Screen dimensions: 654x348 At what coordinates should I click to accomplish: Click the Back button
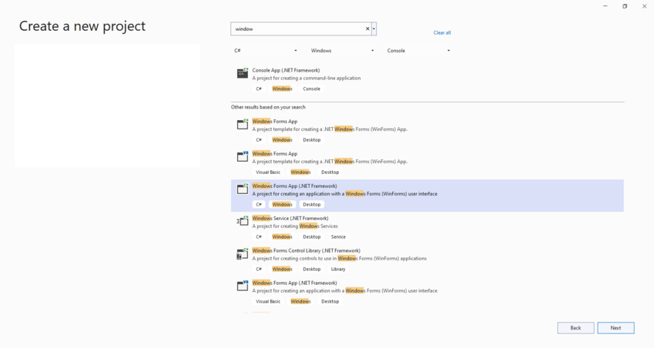tap(575, 328)
